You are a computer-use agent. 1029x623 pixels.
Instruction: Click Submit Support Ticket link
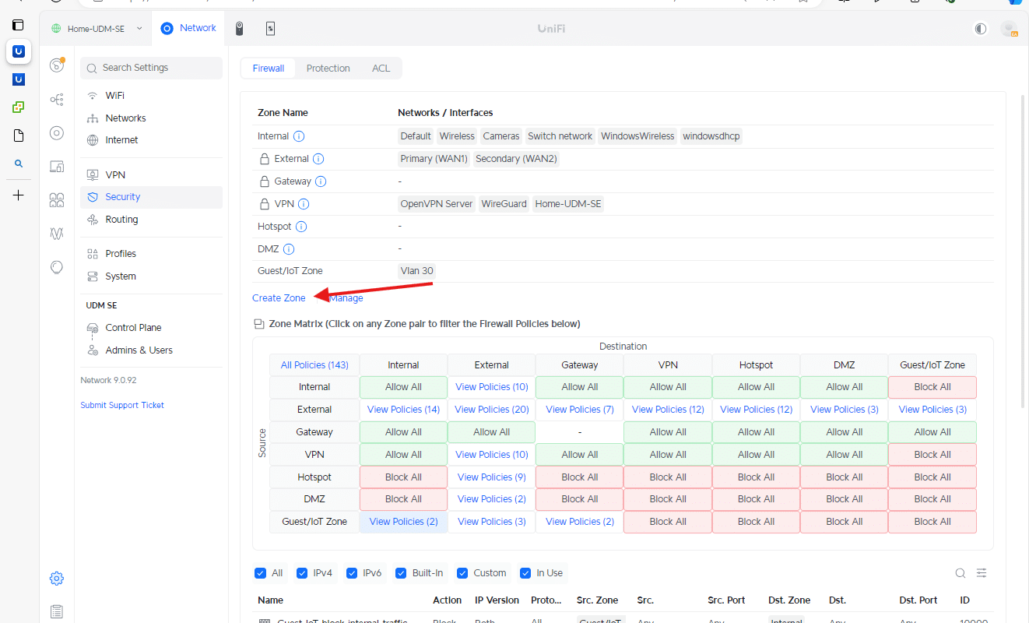(122, 406)
